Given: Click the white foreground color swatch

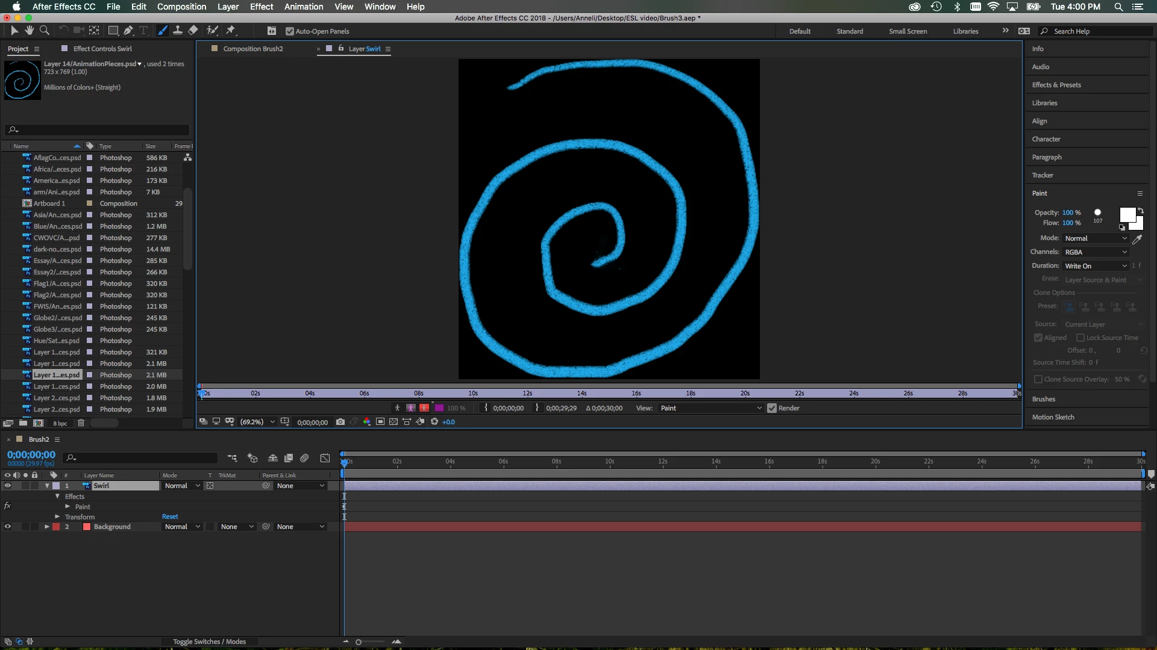Looking at the screenshot, I should pyautogui.click(x=1126, y=215).
